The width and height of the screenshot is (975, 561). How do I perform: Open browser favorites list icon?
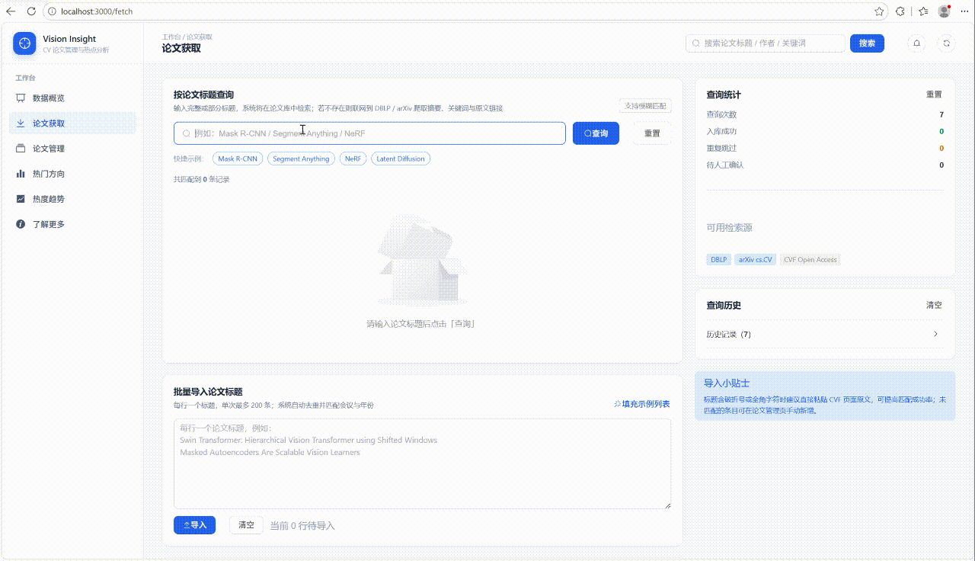click(923, 11)
